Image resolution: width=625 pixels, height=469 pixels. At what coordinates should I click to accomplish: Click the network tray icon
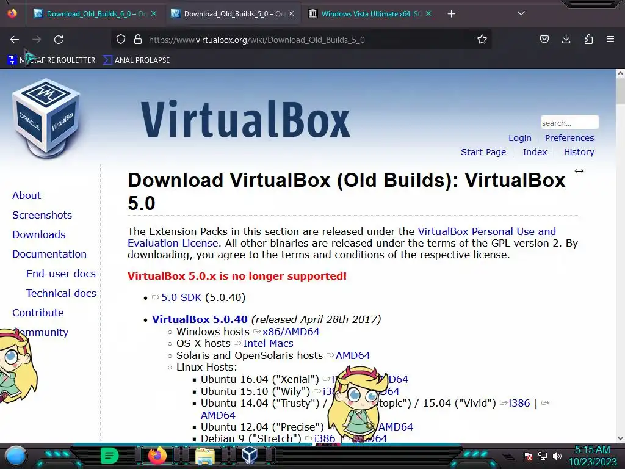(542, 456)
